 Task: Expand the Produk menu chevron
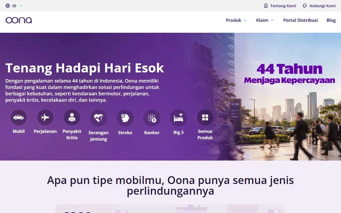[x=245, y=20]
